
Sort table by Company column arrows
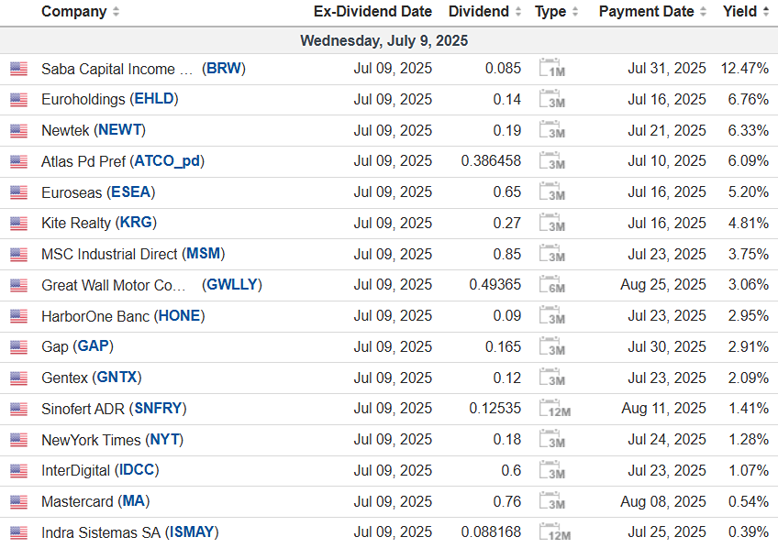(117, 11)
